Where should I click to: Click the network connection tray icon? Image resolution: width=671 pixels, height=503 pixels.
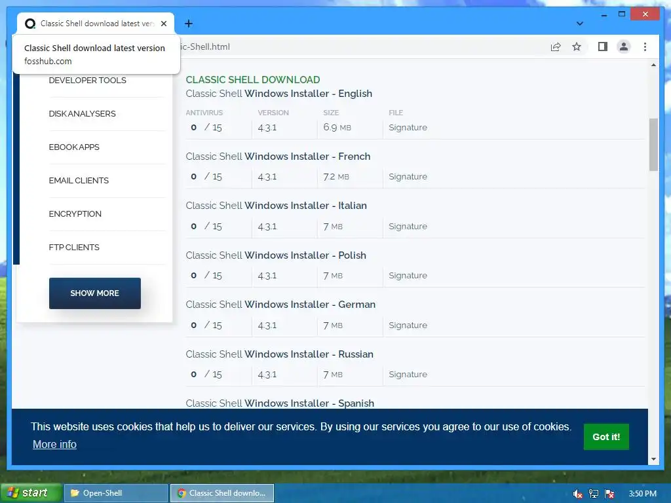(x=594, y=494)
